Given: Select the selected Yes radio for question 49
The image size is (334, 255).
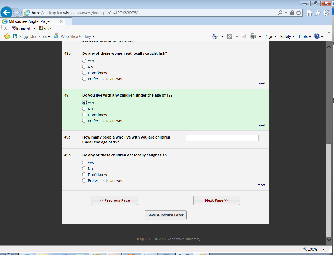Looking at the screenshot, I should pos(84,103).
